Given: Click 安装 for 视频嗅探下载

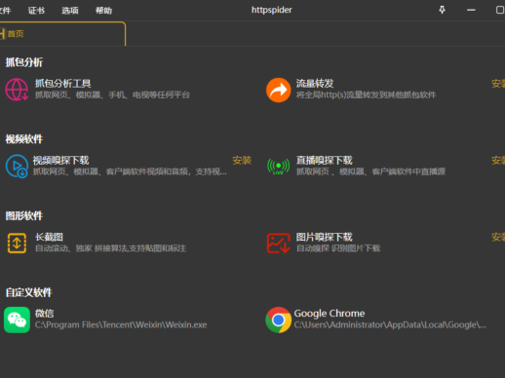Looking at the screenshot, I should (242, 161).
